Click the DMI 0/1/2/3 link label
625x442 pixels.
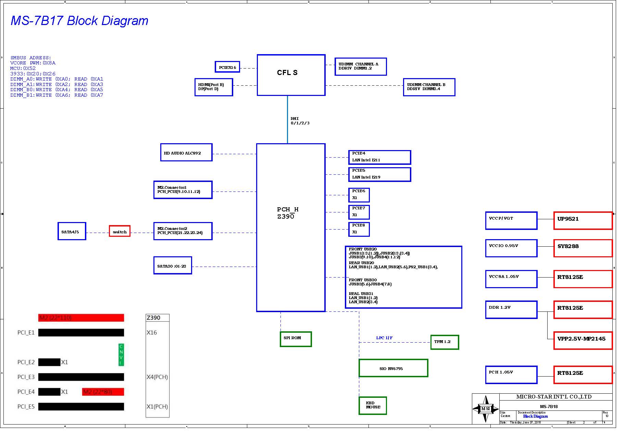[x=300, y=121]
